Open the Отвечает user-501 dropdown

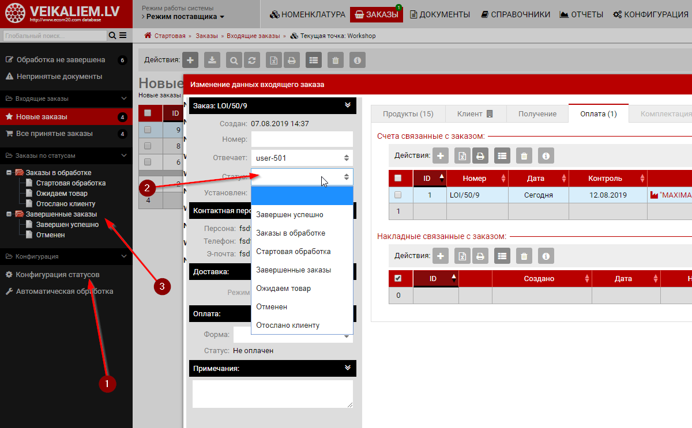point(302,158)
